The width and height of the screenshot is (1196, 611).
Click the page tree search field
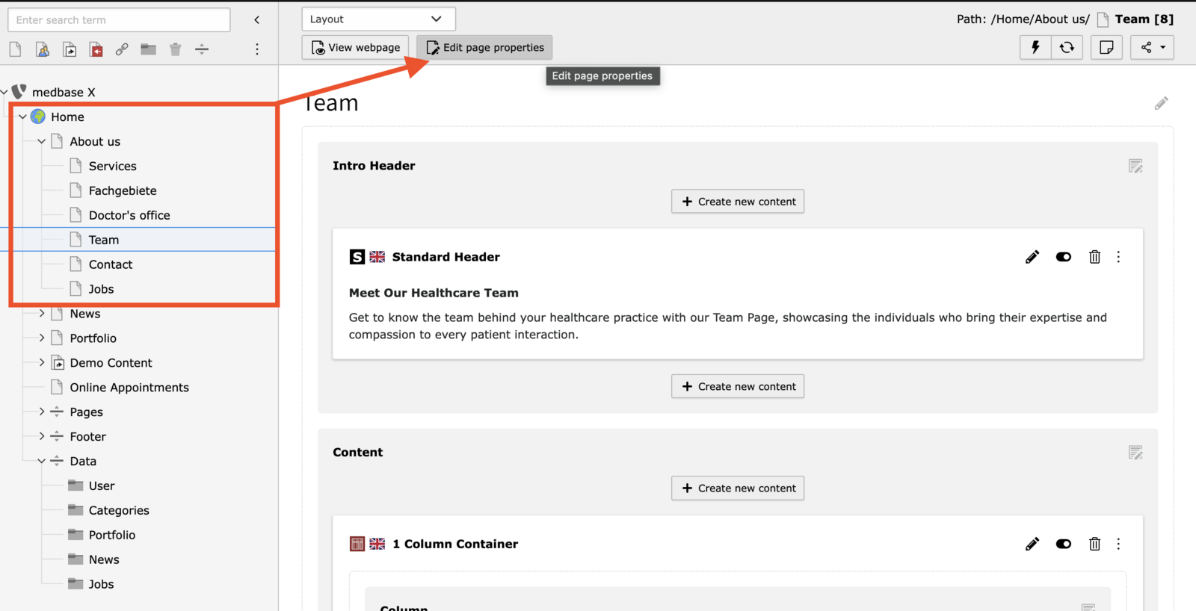[x=119, y=20]
